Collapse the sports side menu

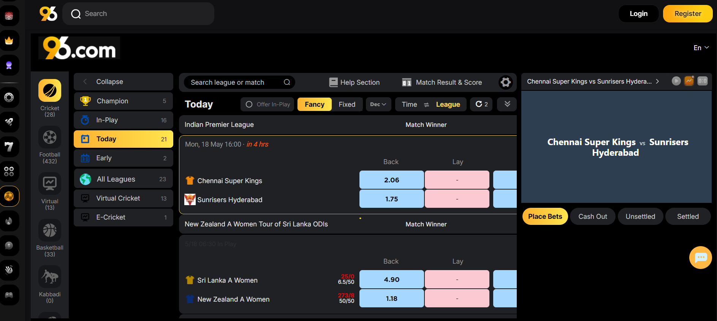[x=123, y=82]
